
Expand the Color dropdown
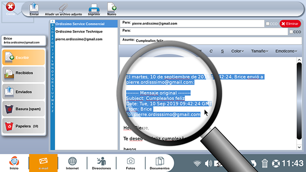[237, 51]
